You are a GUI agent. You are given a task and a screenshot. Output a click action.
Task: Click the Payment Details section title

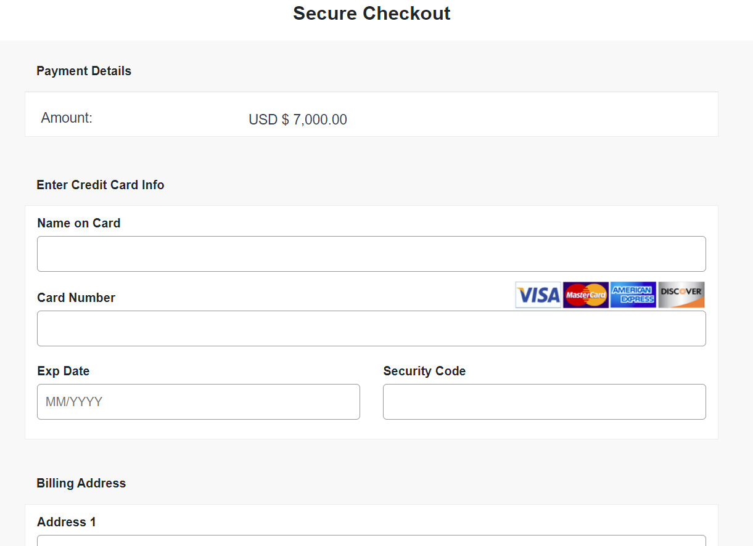(84, 71)
